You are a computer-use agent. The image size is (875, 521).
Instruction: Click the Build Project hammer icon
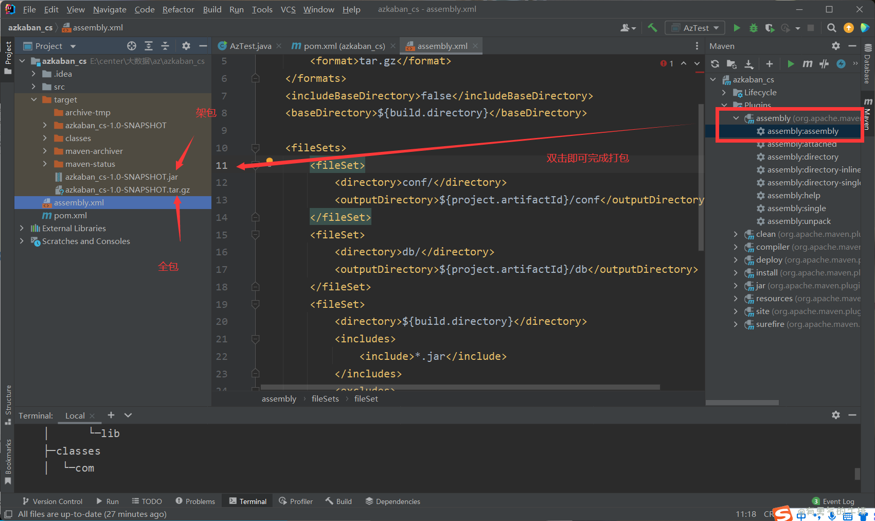(652, 28)
